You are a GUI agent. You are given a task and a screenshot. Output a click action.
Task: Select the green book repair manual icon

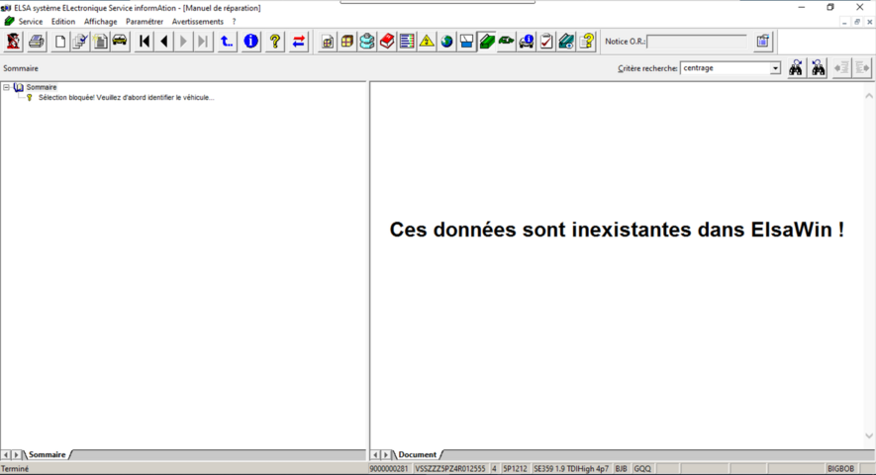click(487, 42)
